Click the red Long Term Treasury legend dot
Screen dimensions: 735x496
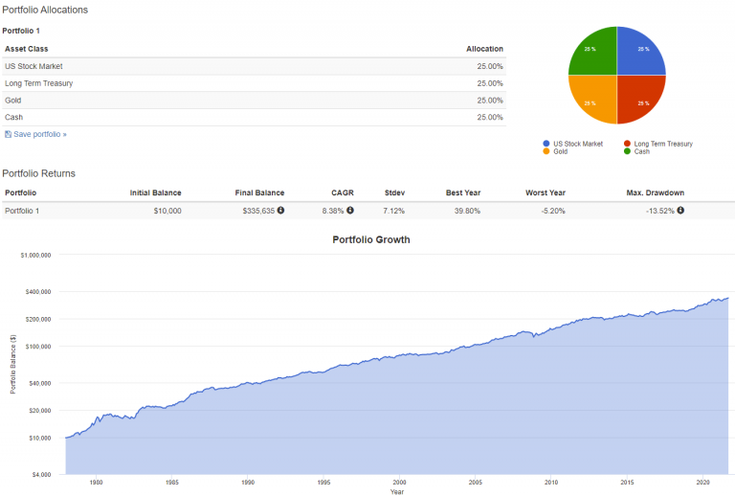click(x=629, y=144)
